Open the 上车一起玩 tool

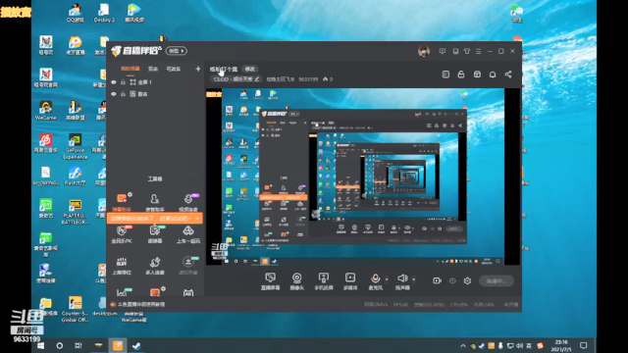(188, 234)
